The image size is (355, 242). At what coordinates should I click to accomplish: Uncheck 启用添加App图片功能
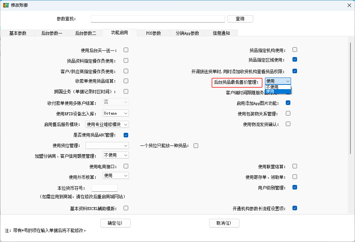click(288, 103)
